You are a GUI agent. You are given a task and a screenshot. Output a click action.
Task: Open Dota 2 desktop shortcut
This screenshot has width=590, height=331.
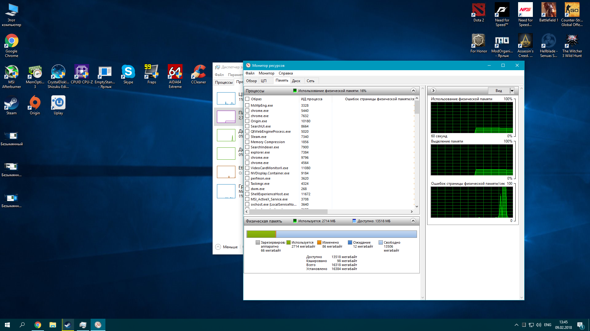(478, 13)
